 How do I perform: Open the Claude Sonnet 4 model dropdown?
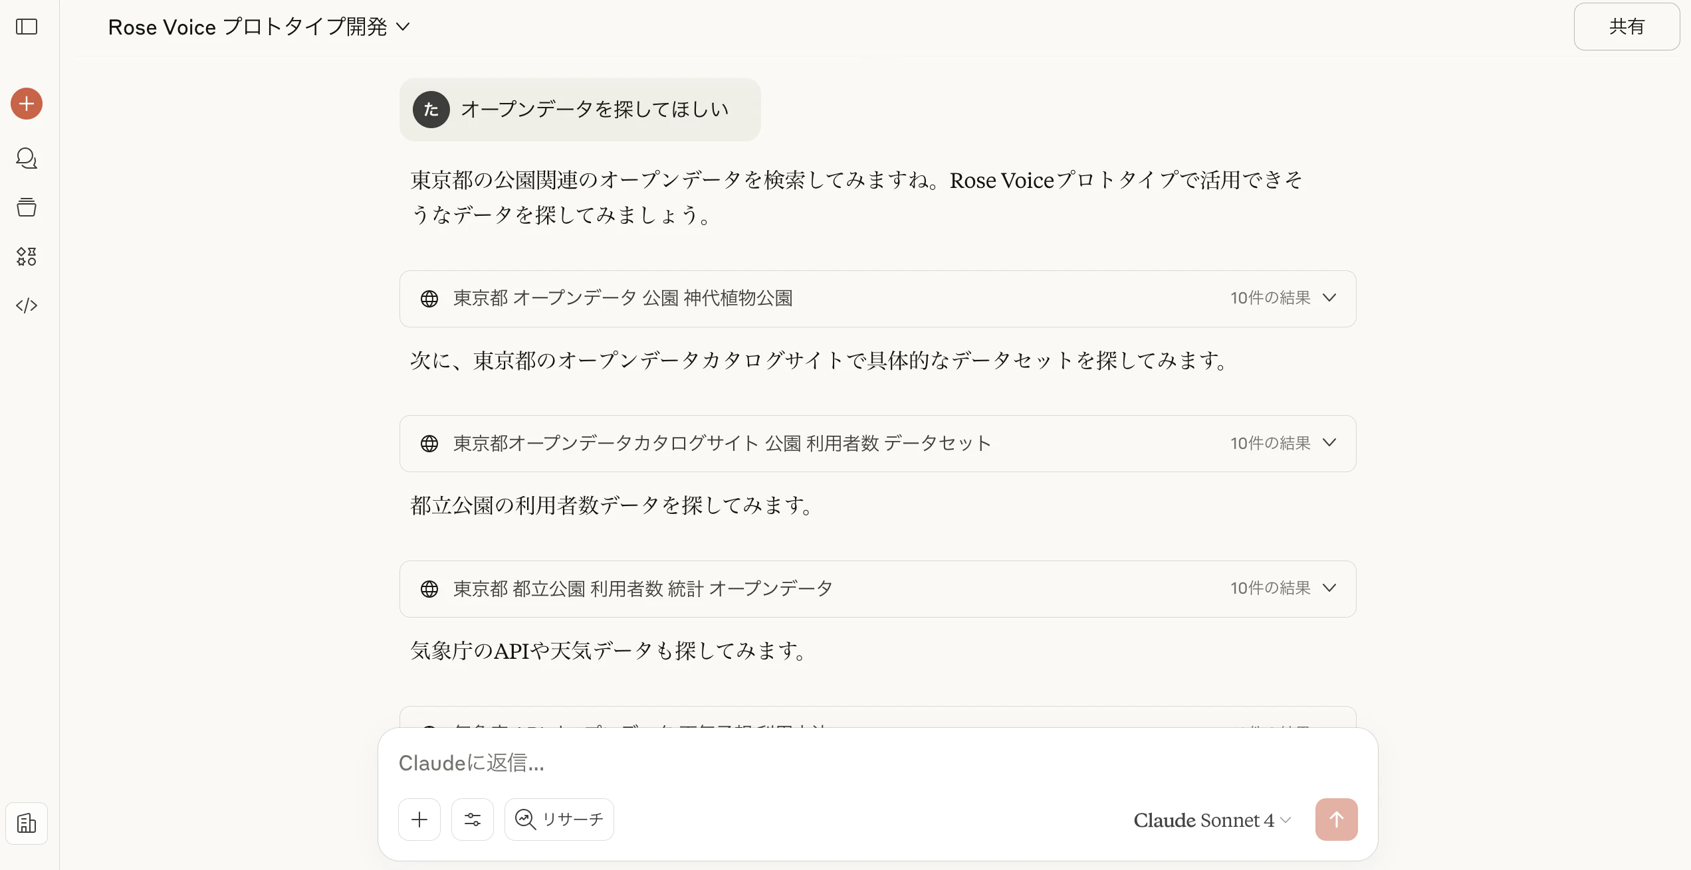point(1210,820)
